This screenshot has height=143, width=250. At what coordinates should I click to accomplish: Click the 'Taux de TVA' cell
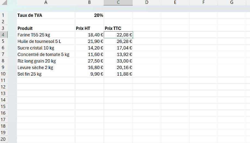click(x=46, y=15)
